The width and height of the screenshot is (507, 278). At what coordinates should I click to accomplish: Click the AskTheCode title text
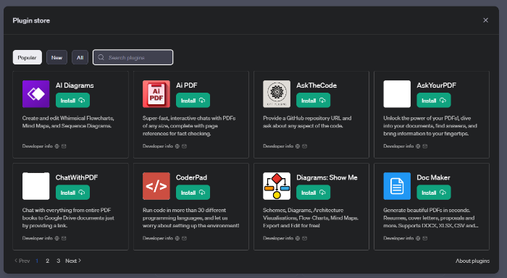[x=317, y=85]
